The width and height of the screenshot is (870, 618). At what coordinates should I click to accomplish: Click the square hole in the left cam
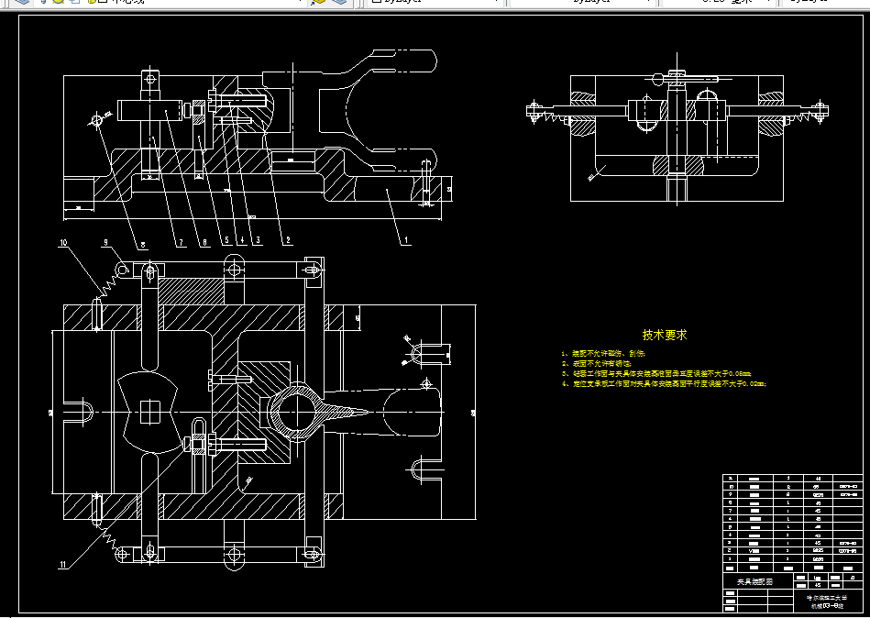pyautogui.click(x=150, y=412)
